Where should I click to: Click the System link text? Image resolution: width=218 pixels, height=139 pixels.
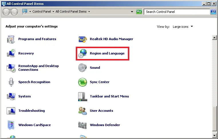pos(25,96)
